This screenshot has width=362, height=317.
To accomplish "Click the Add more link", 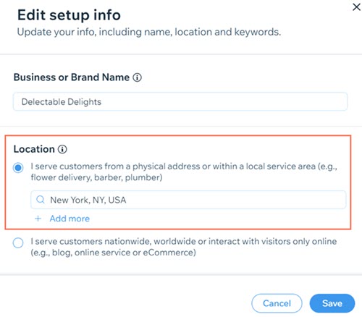I will pyautogui.click(x=70, y=219).
